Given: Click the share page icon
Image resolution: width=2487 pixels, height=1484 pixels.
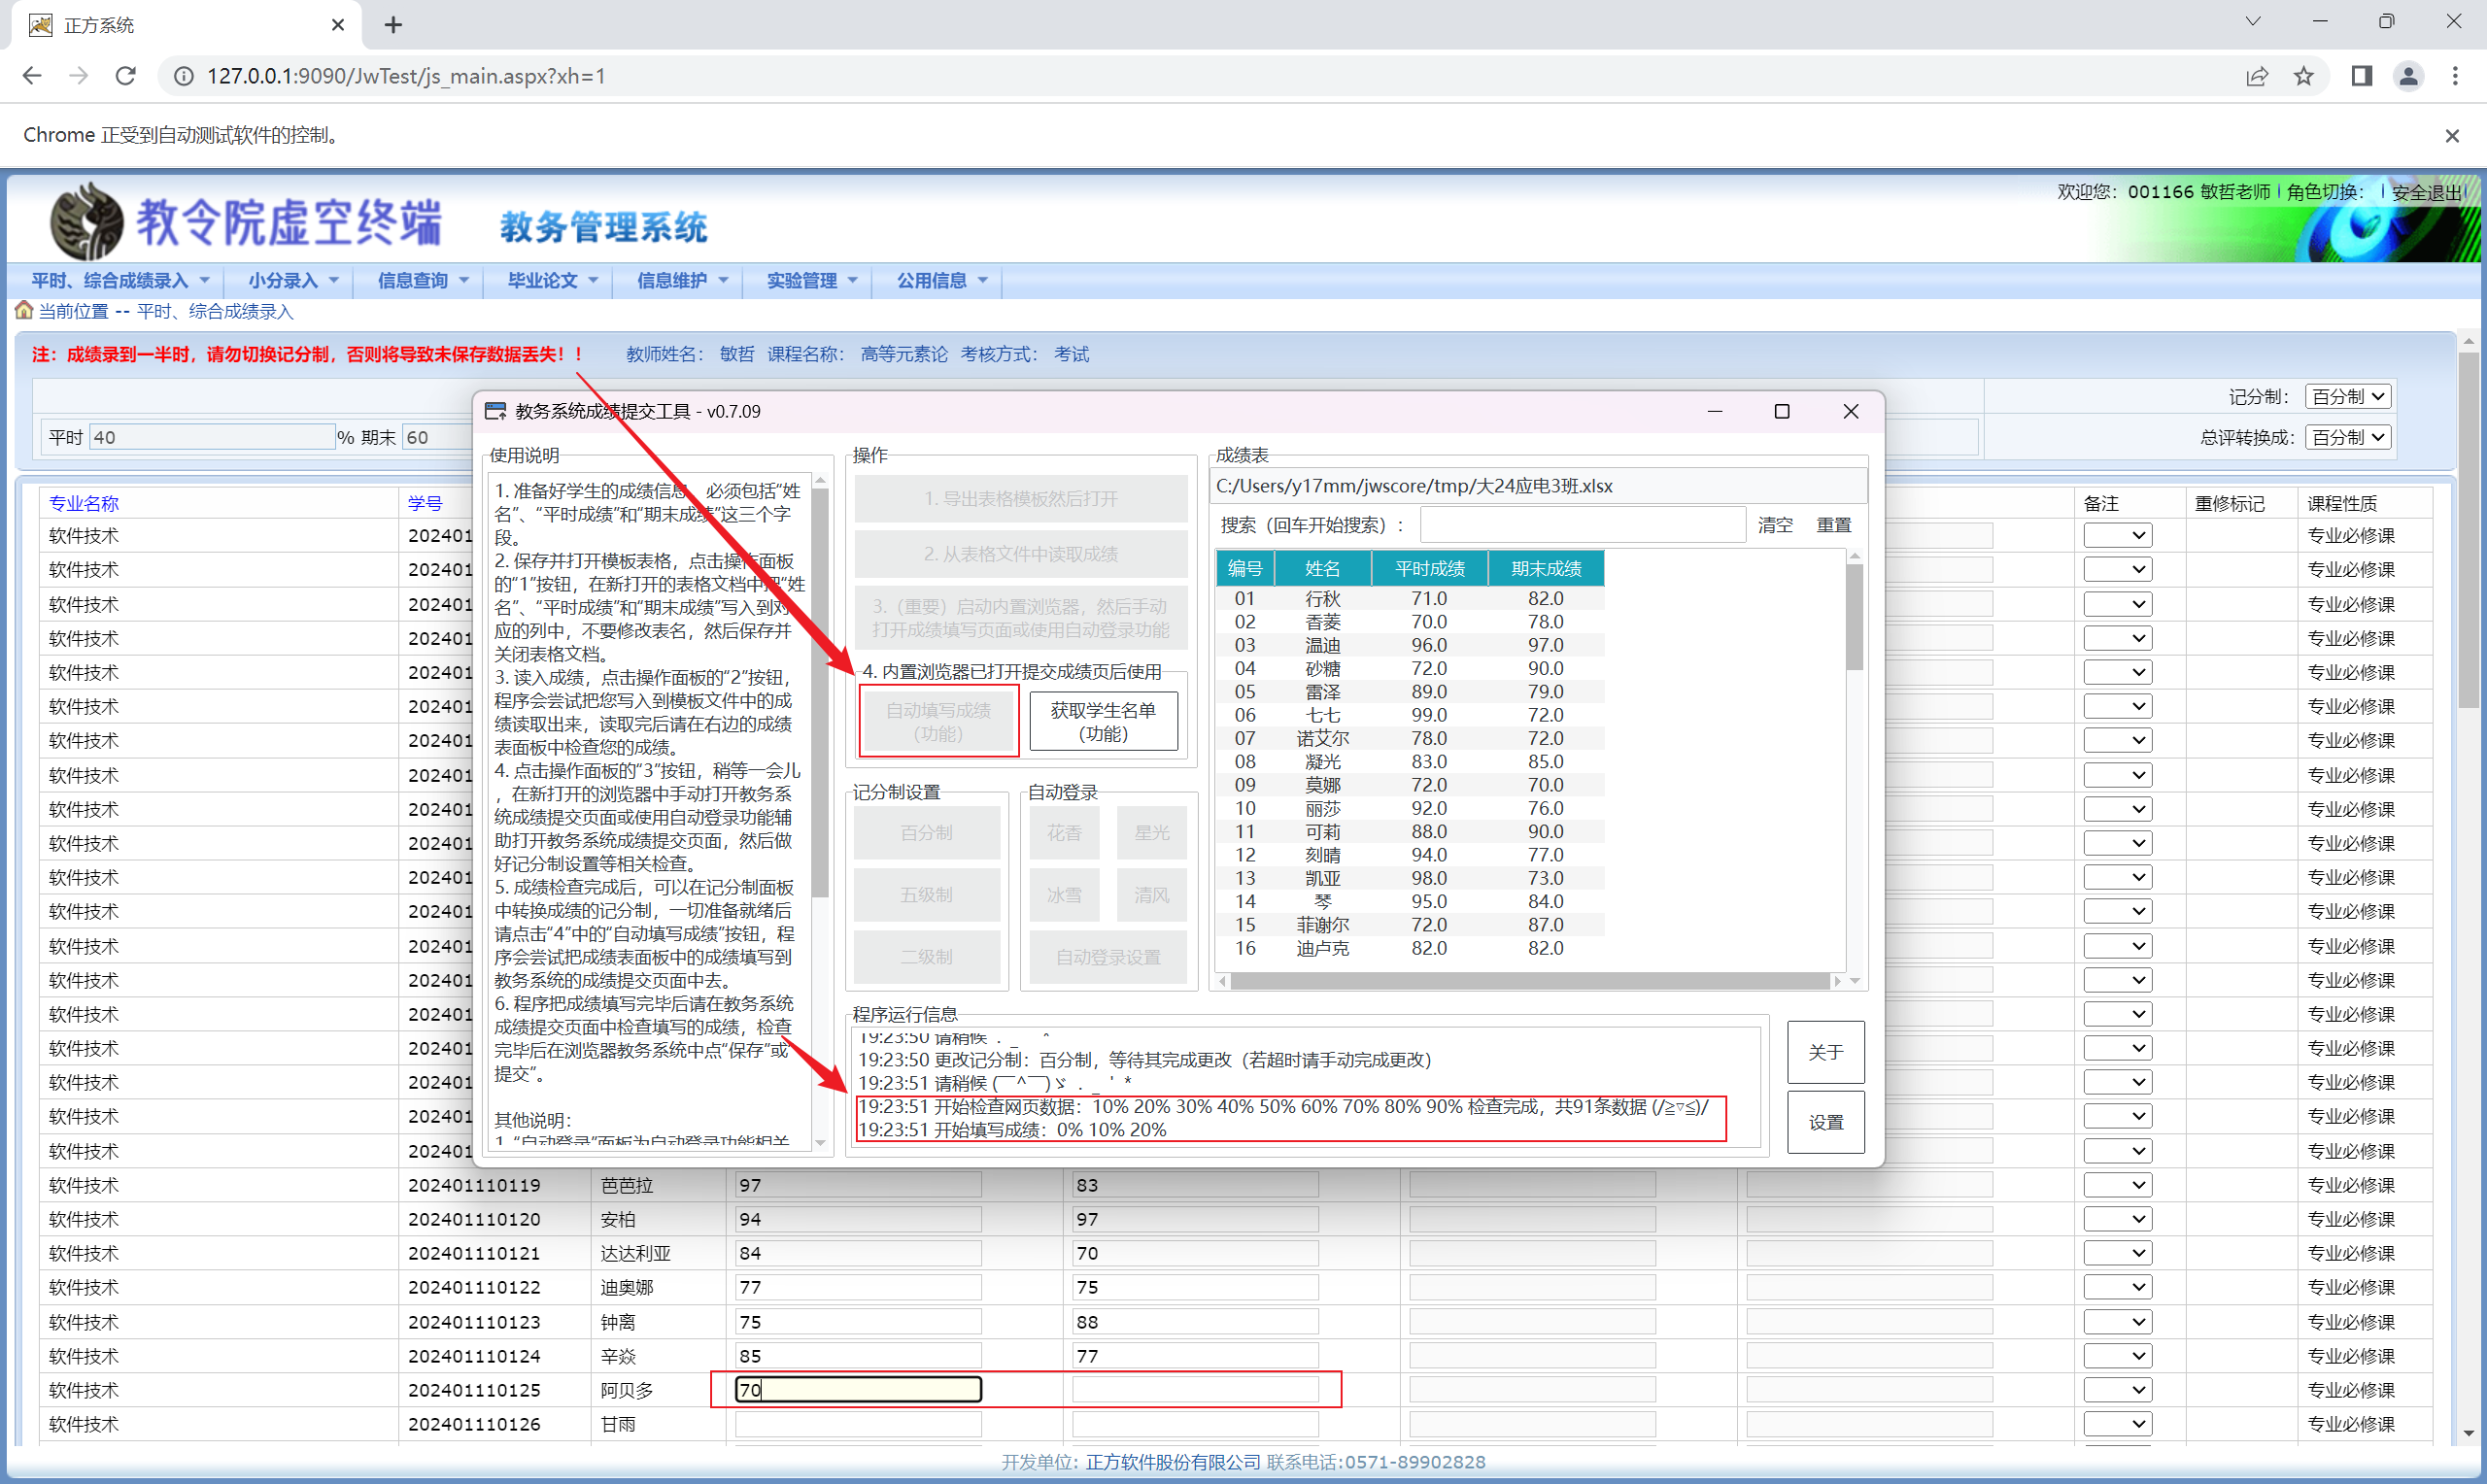Looking at the screenshot, I should point(2257,76).
